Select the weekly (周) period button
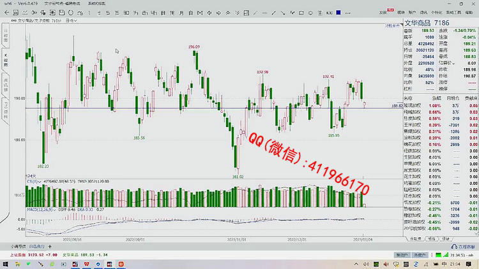Image resolution: width=479 pixels, height=269 pixels. point(172,13)
